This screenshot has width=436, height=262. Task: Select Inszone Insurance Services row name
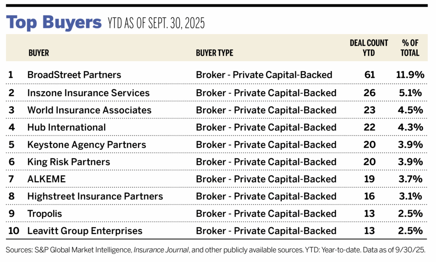pos(88,93)
